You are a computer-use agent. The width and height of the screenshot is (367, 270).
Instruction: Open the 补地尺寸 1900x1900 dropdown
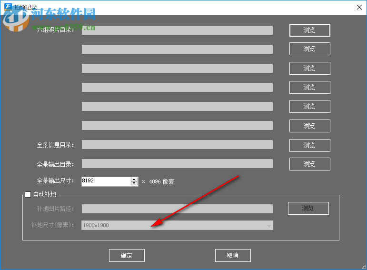click(177, 225)
